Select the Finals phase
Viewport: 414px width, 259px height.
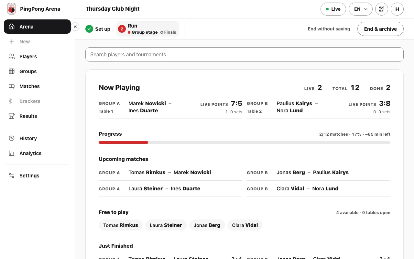tap(168, 32)
